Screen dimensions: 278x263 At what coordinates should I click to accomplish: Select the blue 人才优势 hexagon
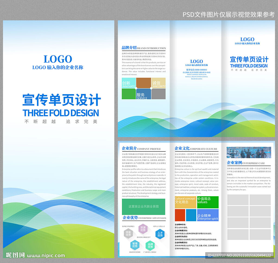(x=160, y=234)
